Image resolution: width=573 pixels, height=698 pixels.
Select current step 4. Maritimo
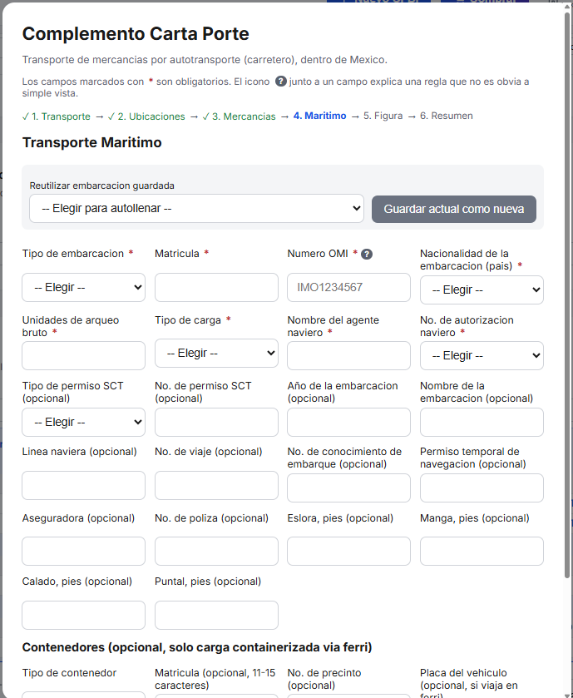point(319,116)
